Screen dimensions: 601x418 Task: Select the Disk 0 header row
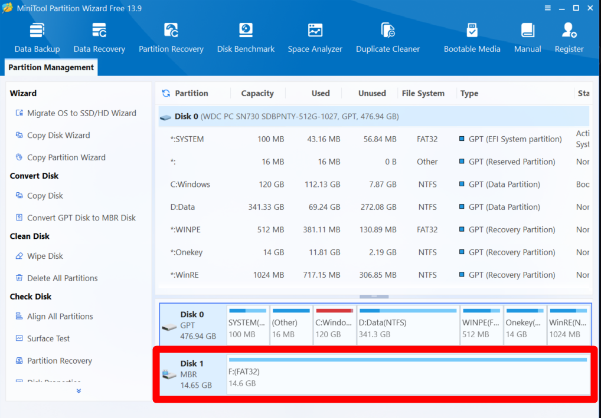[x=374, y=116]
